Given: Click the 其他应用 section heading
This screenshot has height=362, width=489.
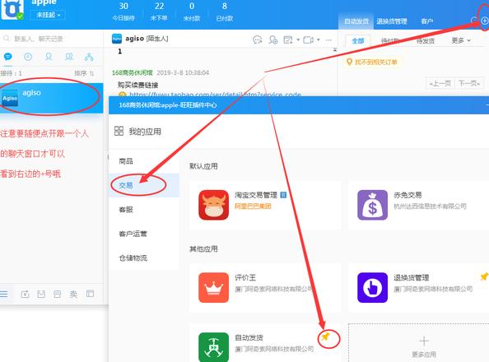Looking at the screenshot, I should [203, 248].
